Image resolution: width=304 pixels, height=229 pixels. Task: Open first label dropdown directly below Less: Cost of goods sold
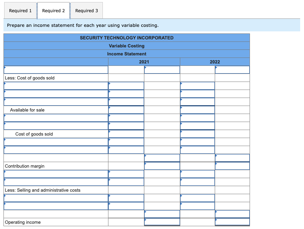[x=56, y=86]
